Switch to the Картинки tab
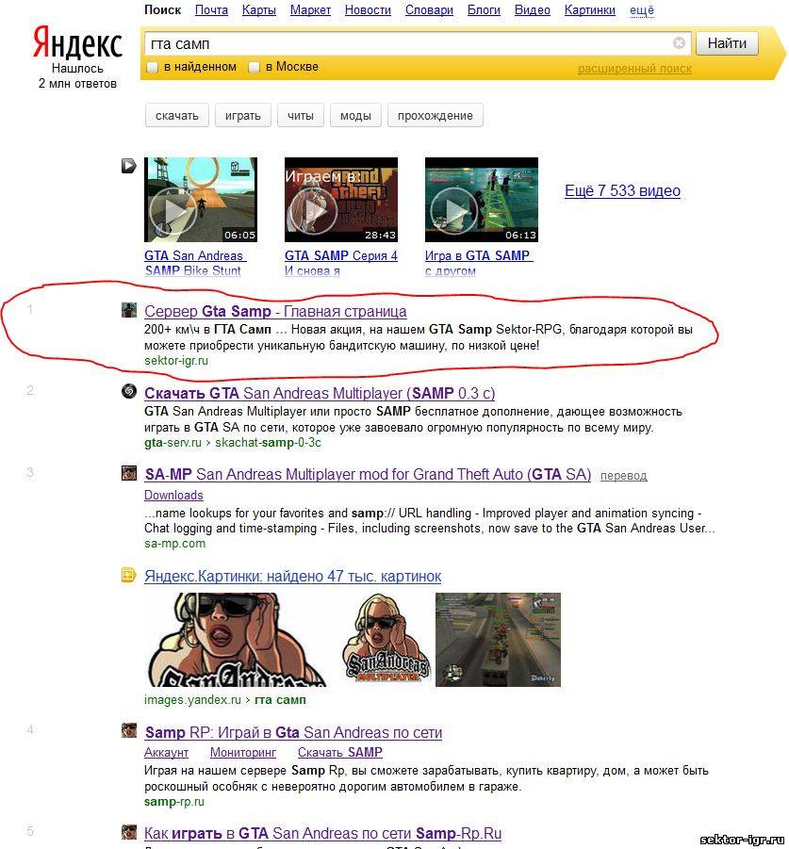The image size is (789, 849). click(590, 10)
